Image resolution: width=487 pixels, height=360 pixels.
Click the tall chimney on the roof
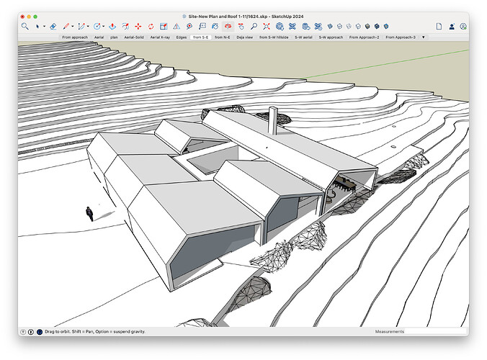273,120
